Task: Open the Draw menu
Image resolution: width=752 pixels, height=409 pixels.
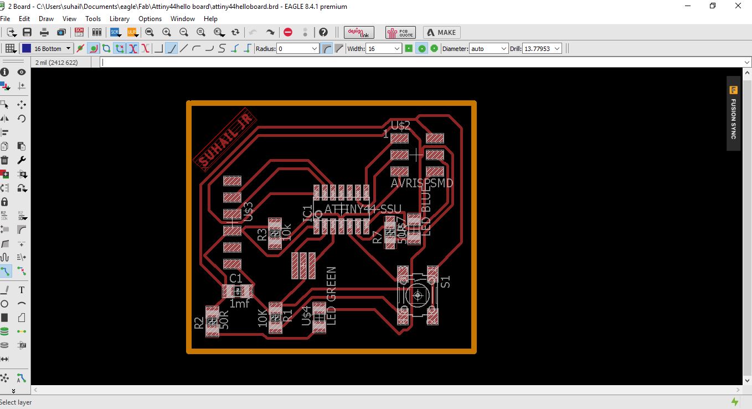Action: point(47,18)
